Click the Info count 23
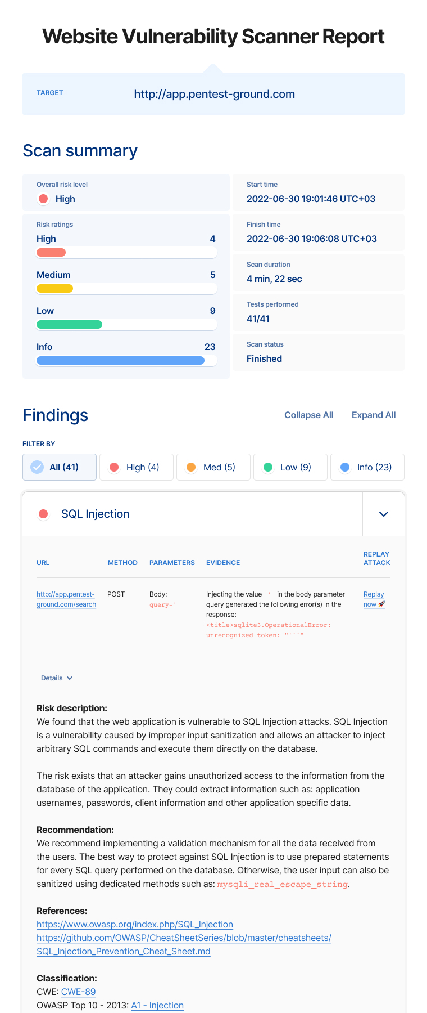 210,347
